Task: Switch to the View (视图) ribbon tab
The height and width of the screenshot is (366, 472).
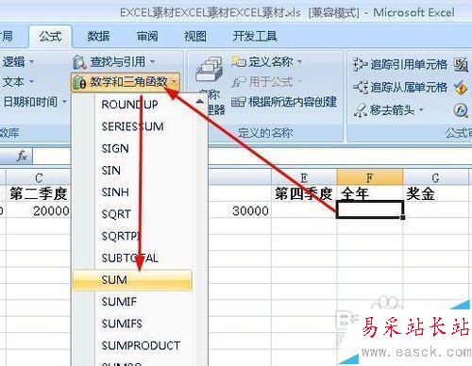Action: [x=195, y=37]
